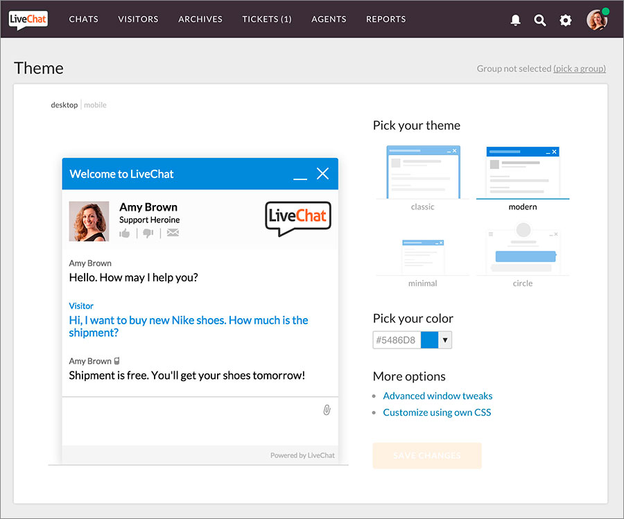Click the More options heading
The image size is (624, 519).
point(409,376)
